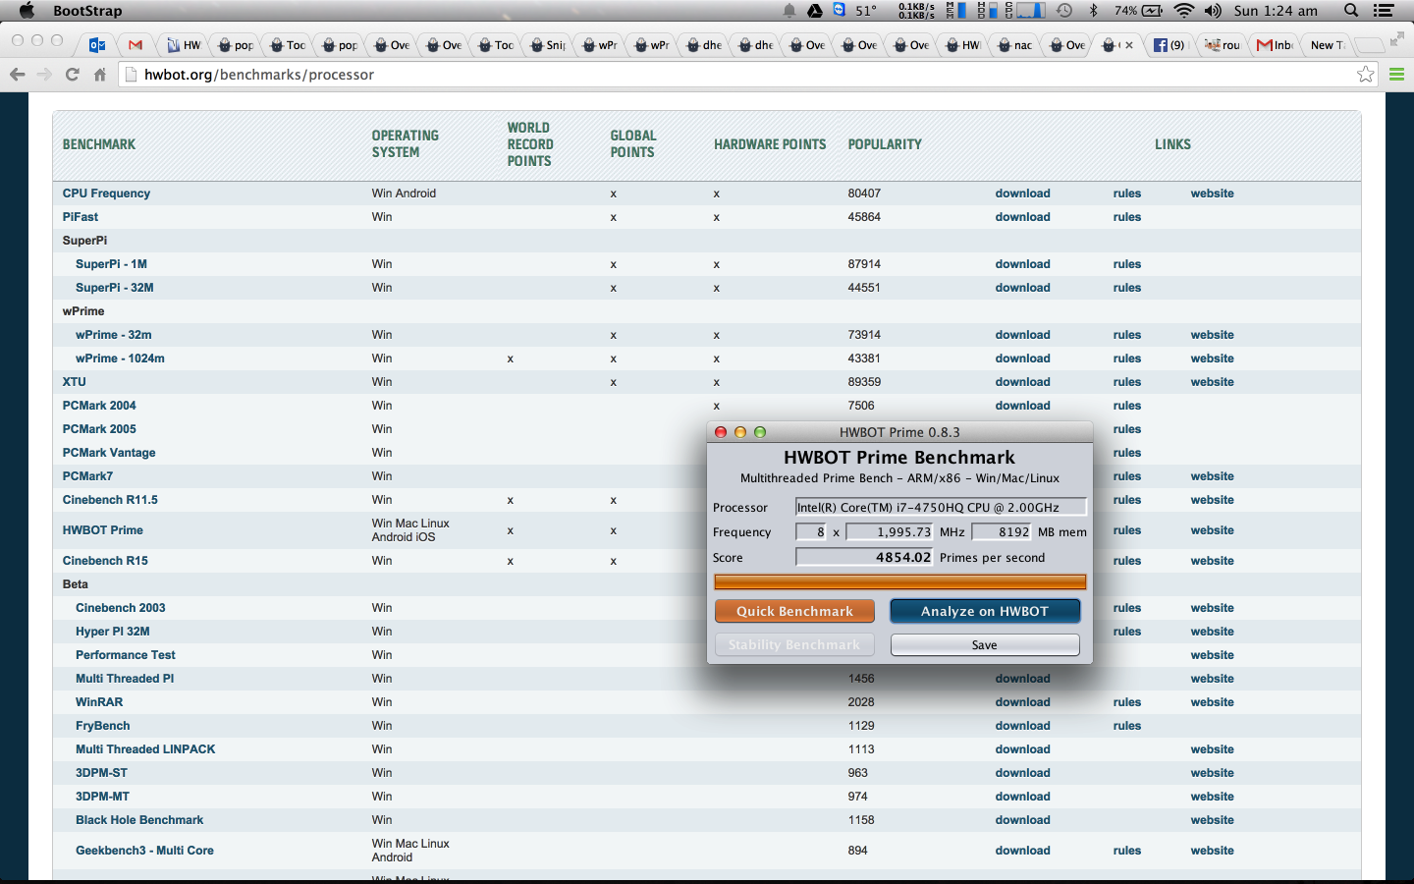
Task: Click the page info icon in address bar
Action: point(131,75)
